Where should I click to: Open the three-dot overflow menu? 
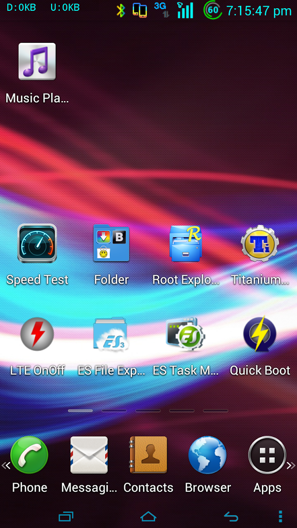coord(280,517)
